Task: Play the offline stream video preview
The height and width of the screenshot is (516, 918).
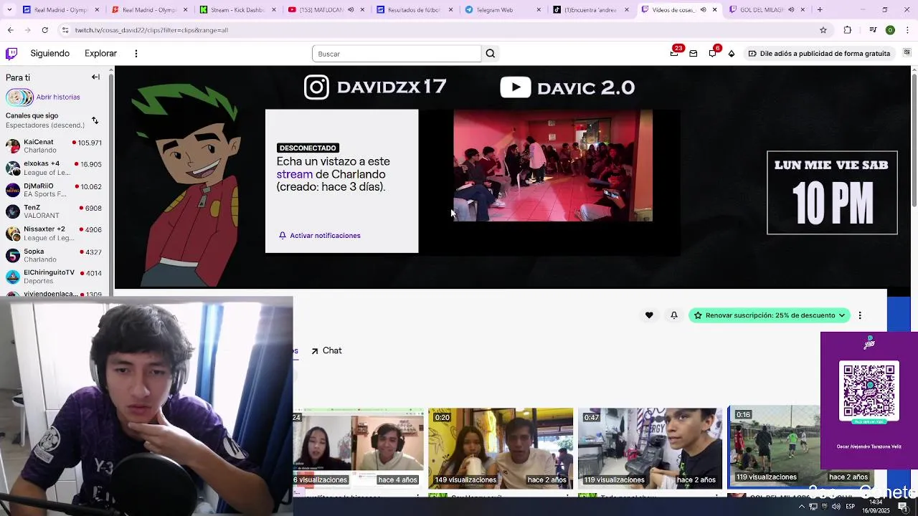Action: [553, 166]
